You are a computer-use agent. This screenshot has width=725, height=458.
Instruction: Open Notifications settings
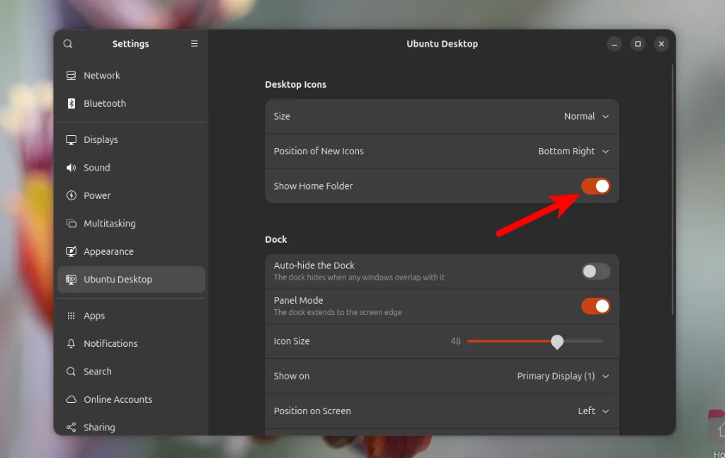pyautogui.click(x=71, y=343)
